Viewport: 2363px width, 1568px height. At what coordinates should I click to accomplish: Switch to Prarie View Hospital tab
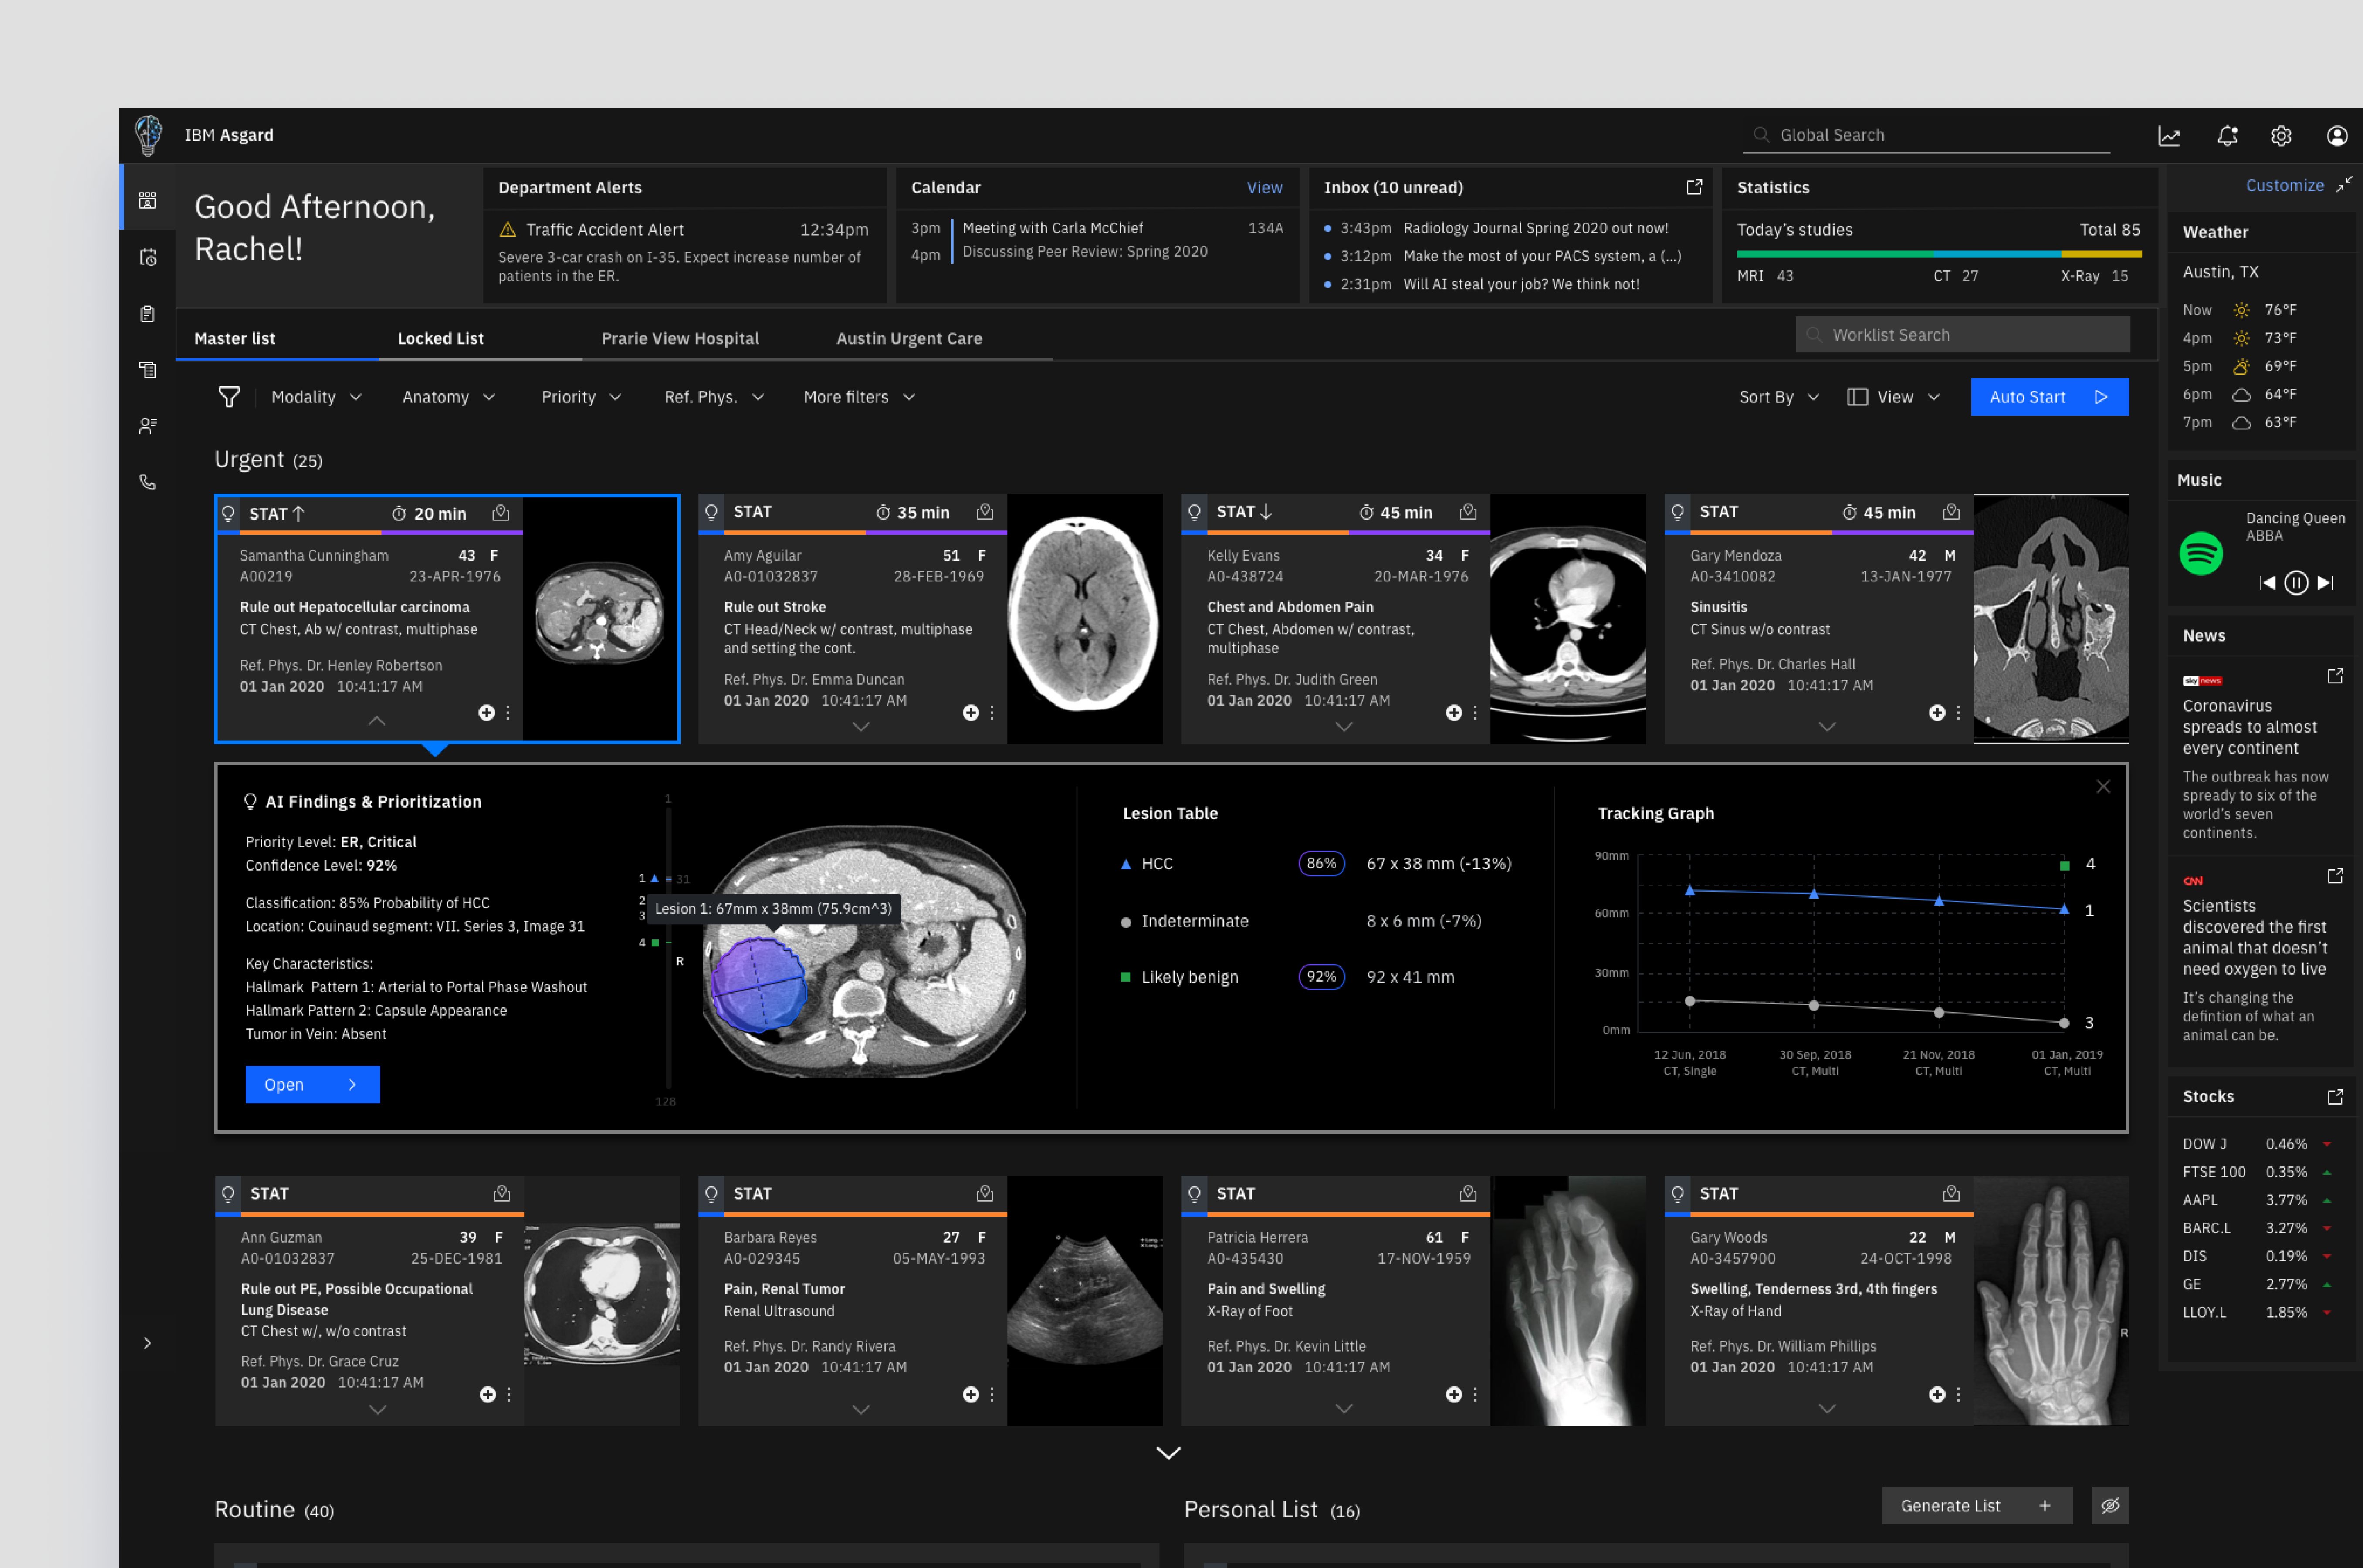point(680,339)
